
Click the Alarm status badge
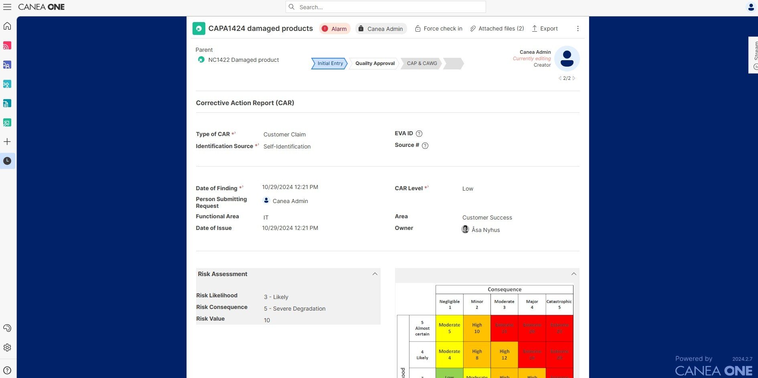pyautogui.click(x=334, y=28)
